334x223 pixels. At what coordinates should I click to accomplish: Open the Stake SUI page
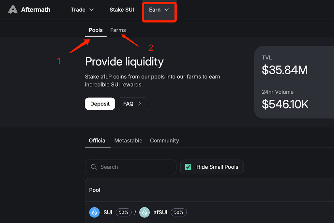(122, 10)
